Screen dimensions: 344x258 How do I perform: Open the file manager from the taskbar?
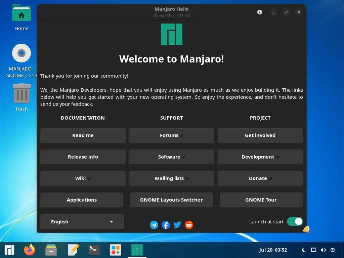pyautogui.click(x=51, y=250)
